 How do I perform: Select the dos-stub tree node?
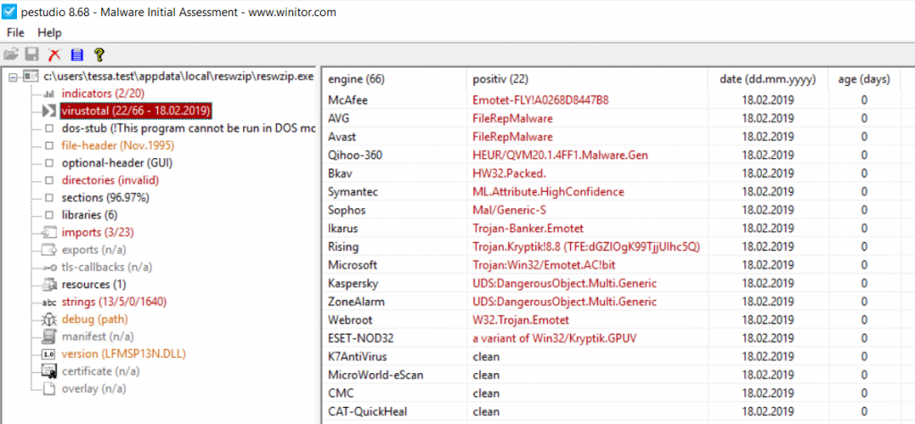click(x=188, y=129)
